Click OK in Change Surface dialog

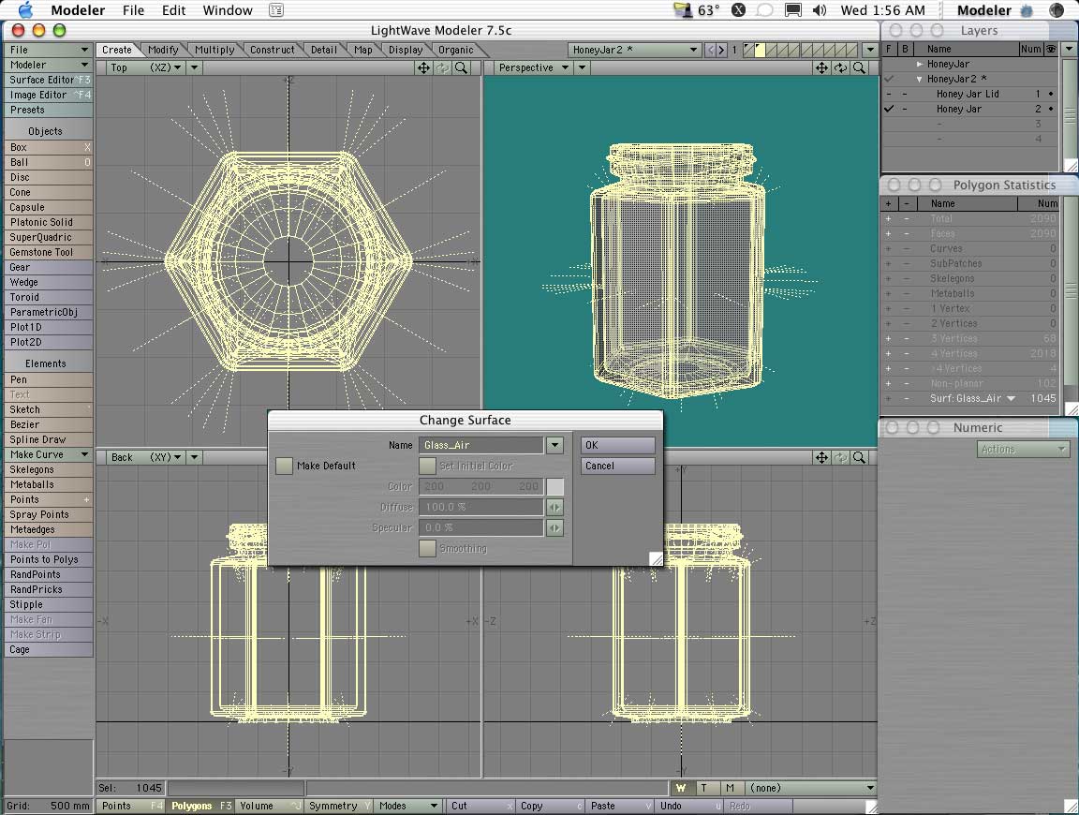click(618, 445)
